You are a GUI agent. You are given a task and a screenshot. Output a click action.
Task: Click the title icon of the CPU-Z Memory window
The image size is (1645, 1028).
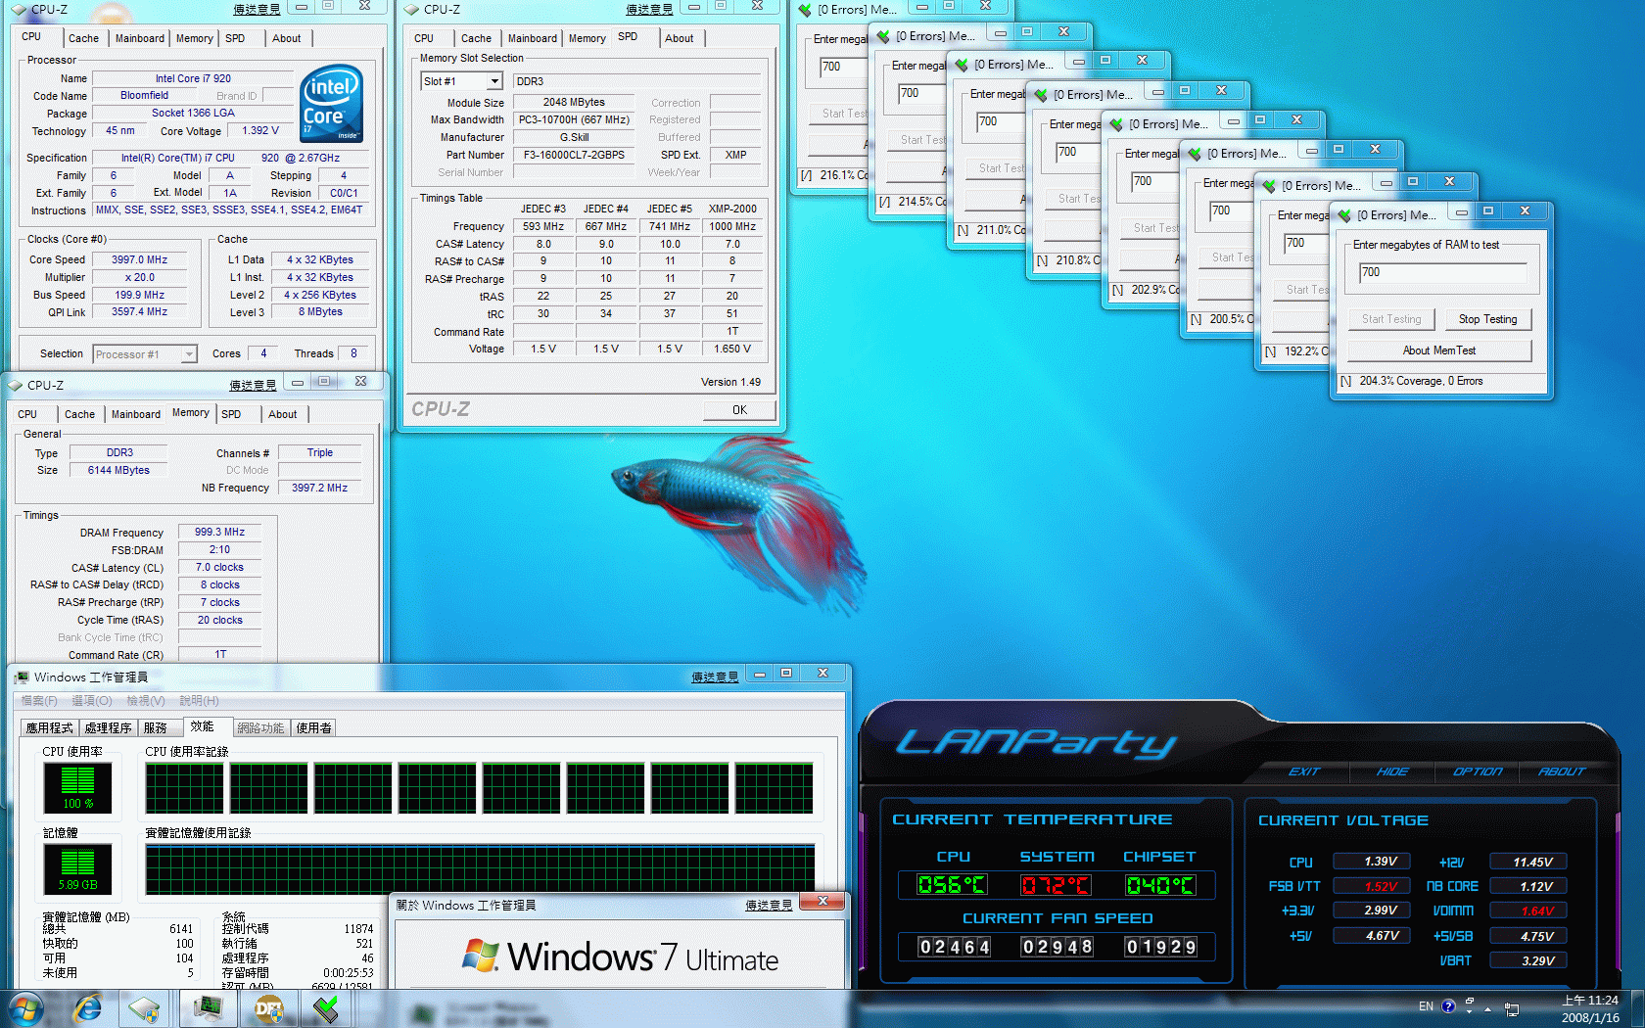(16, 385)
